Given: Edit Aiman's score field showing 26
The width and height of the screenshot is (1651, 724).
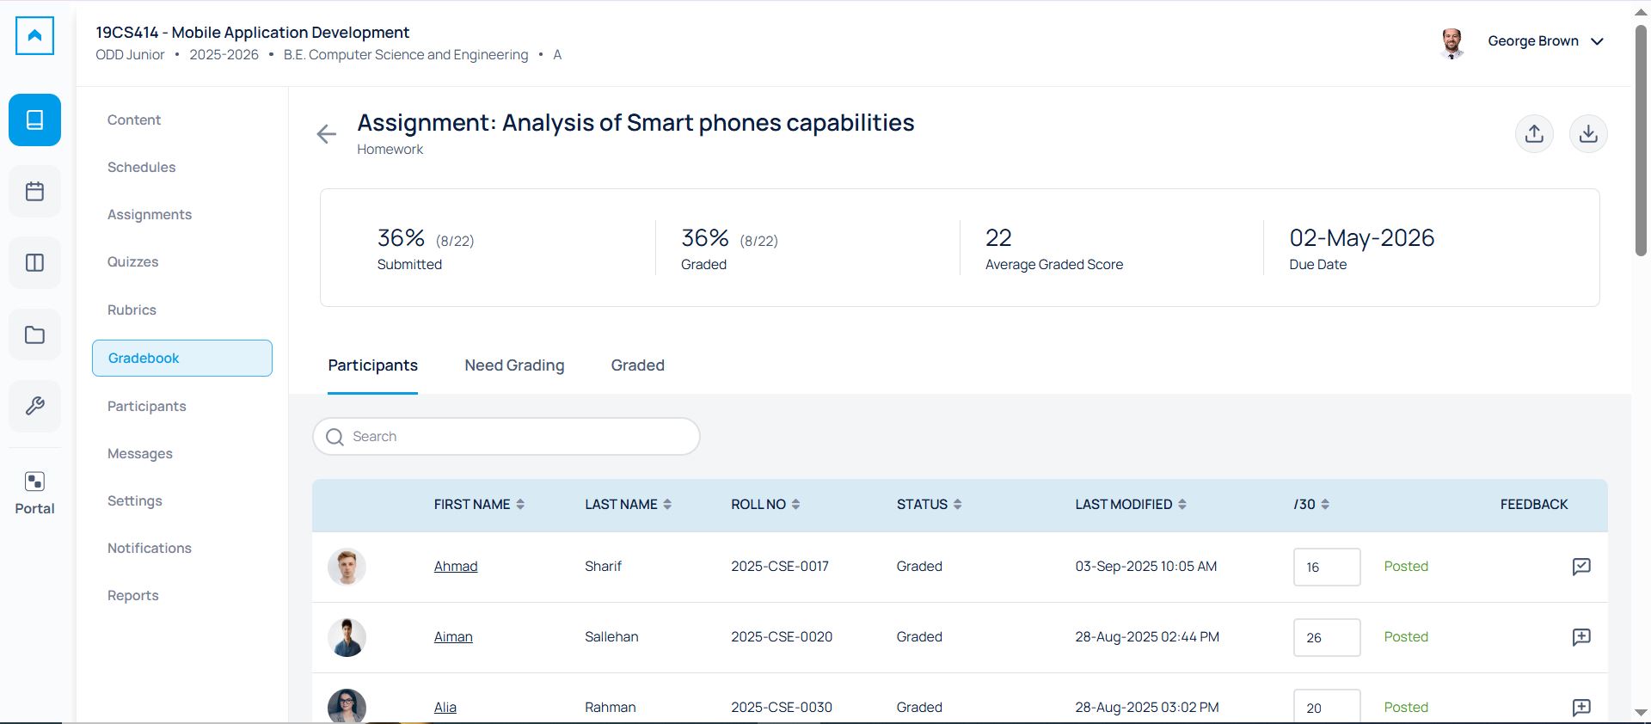Looking at the screenshot, I should [1326, 638].
